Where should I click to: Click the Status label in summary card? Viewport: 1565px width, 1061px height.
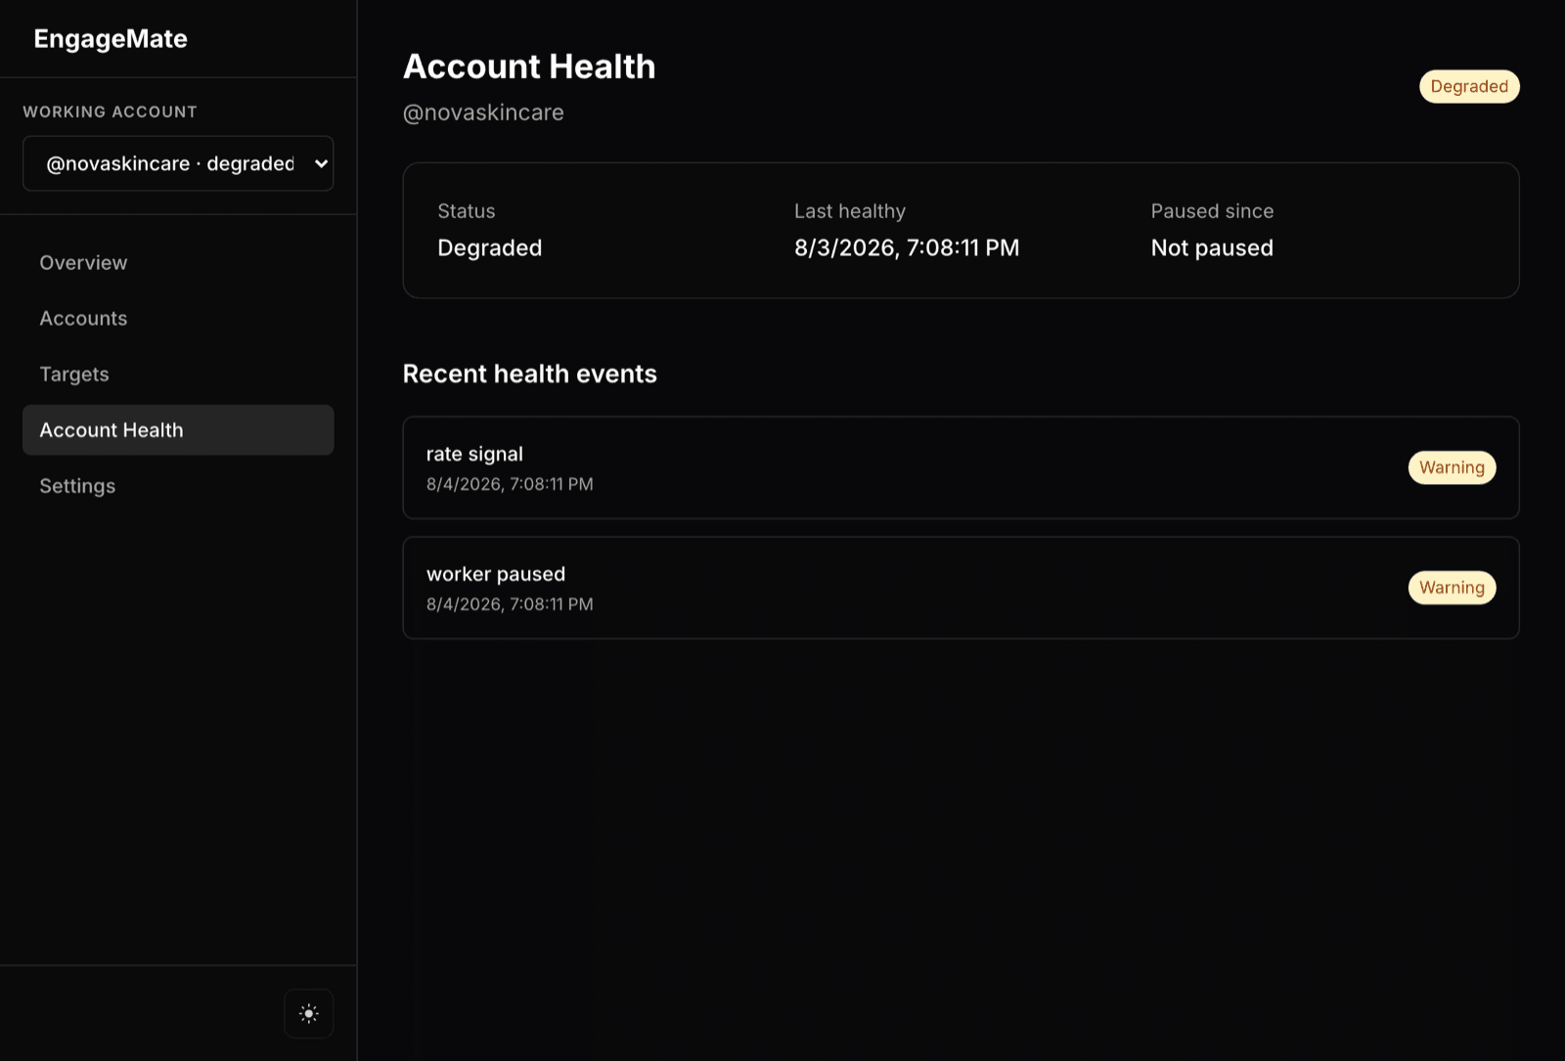pos(467,211)
